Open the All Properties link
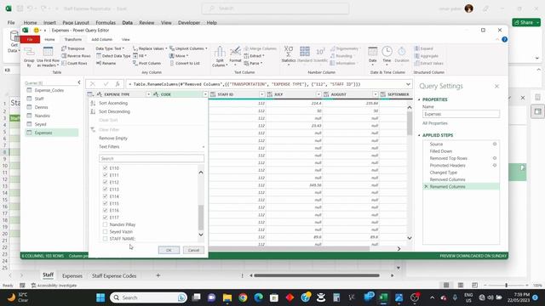This screenshot has width=545, height=306. [435, 123]
